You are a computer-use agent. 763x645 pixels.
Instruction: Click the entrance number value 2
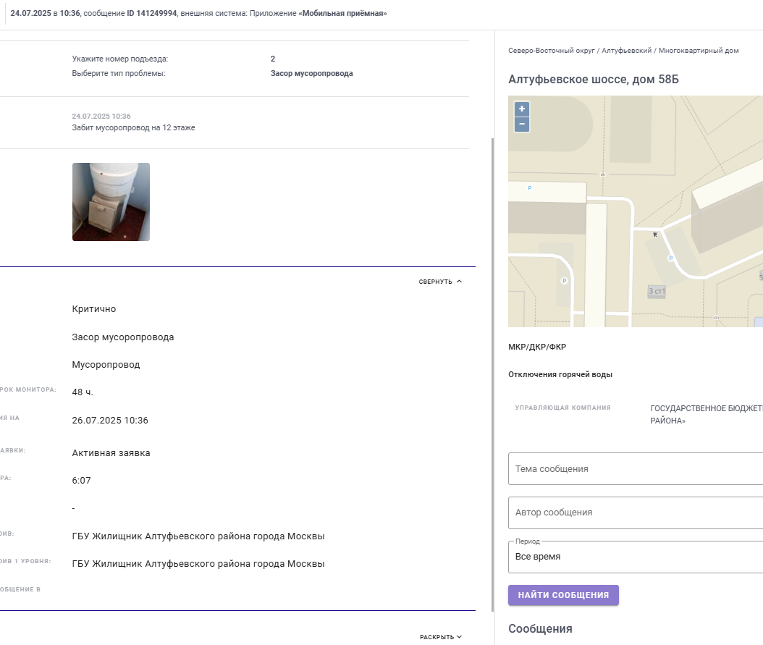[x=272, y=59]
